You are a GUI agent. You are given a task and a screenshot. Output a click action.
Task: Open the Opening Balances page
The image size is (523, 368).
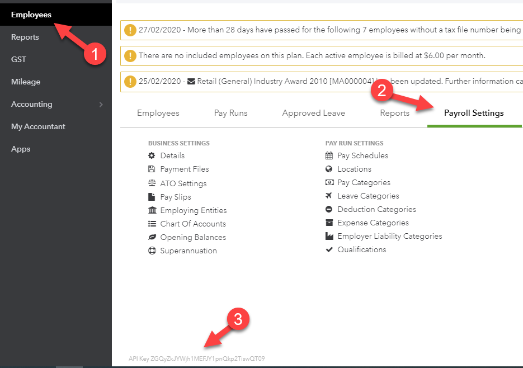pos(192,237)
